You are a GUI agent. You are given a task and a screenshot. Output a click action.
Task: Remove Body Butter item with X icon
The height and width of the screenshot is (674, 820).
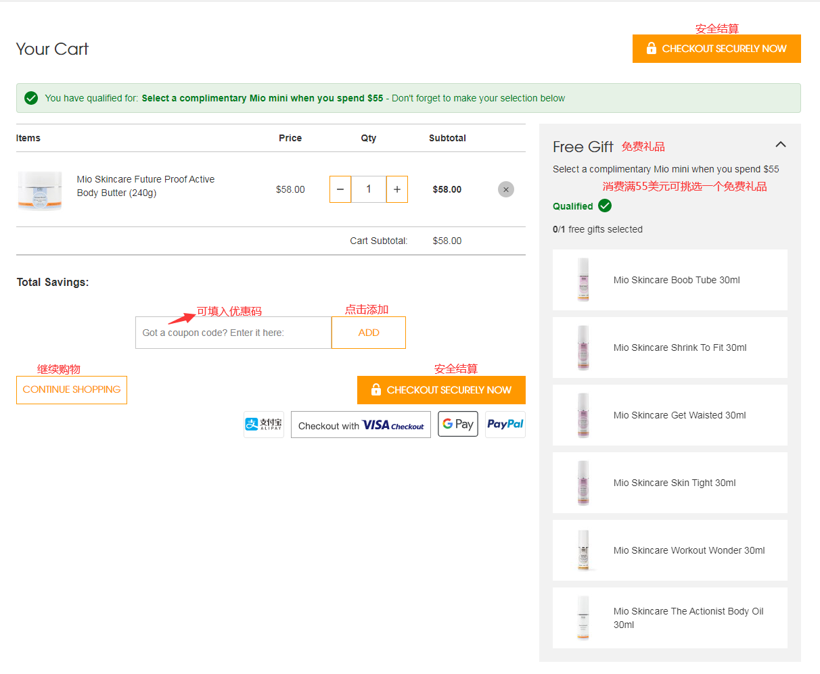point(505,189)
